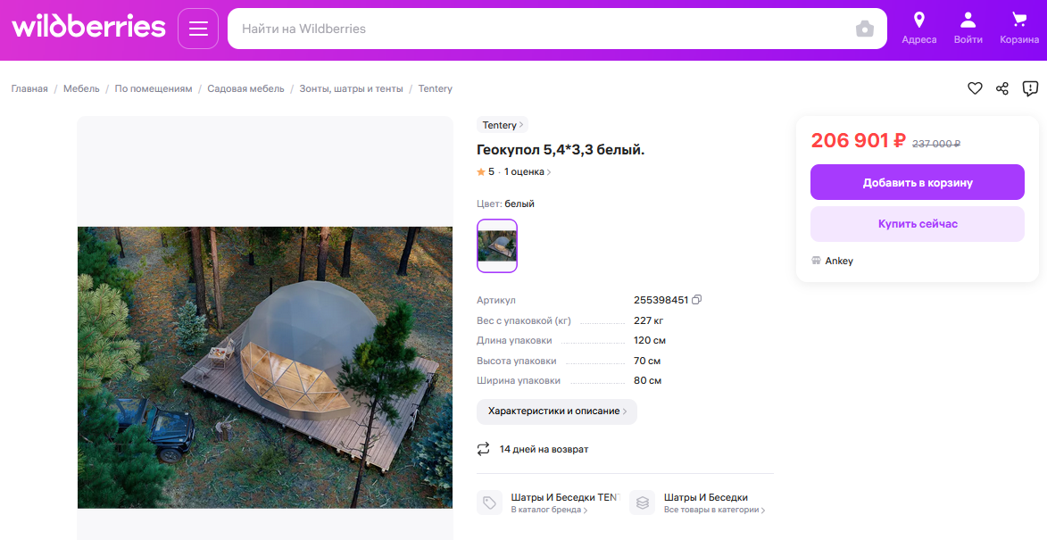Click the camera icon for image search

coord(864,29)
